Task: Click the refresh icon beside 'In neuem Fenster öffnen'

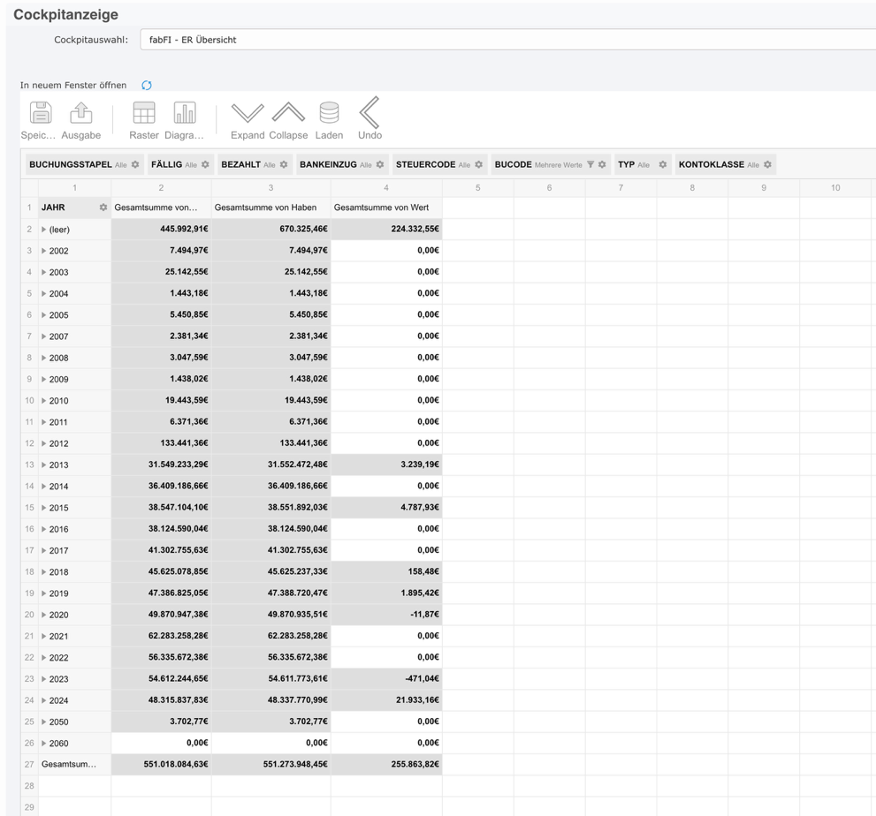Action: point(147,86)
